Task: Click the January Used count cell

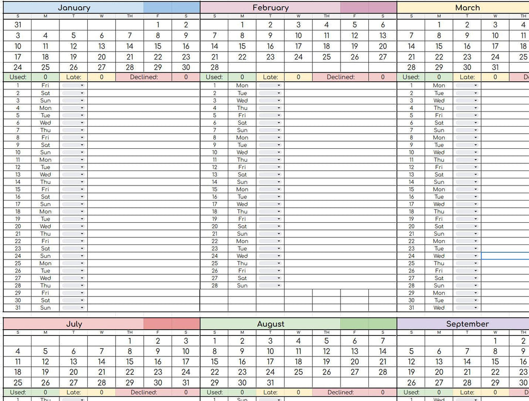Action: point(45,77)
